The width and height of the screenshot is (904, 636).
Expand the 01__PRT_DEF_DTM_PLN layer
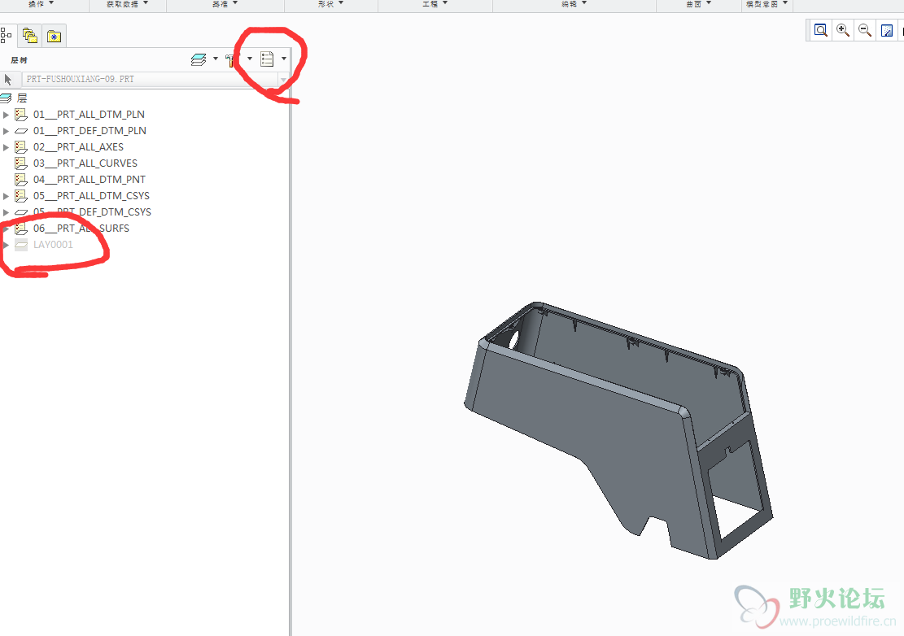(6, 131)
